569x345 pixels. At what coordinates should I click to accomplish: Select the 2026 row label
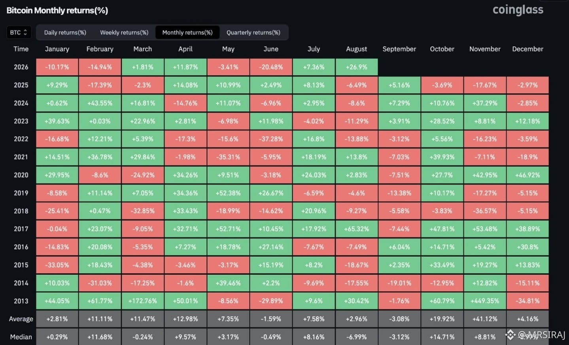coord(21,67)
